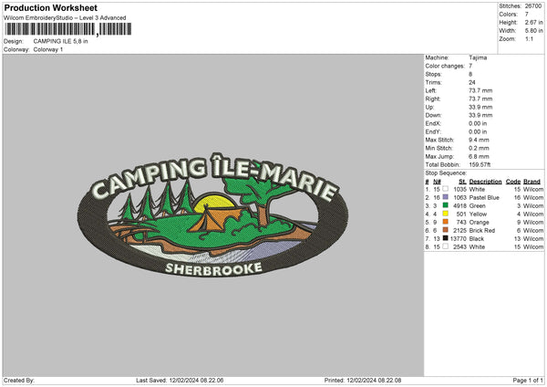The height and width of the screenshot is (387, 547).
Task: Click the stitch count 4918 for Green
Action: [459, 205]
